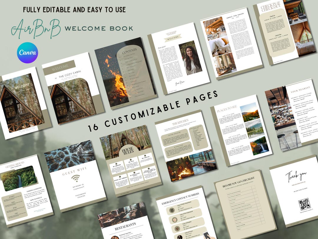This screenshot has height=239, width=318.
Task: Click the smartphone illustration on the Emergency page
Action: 206,236
